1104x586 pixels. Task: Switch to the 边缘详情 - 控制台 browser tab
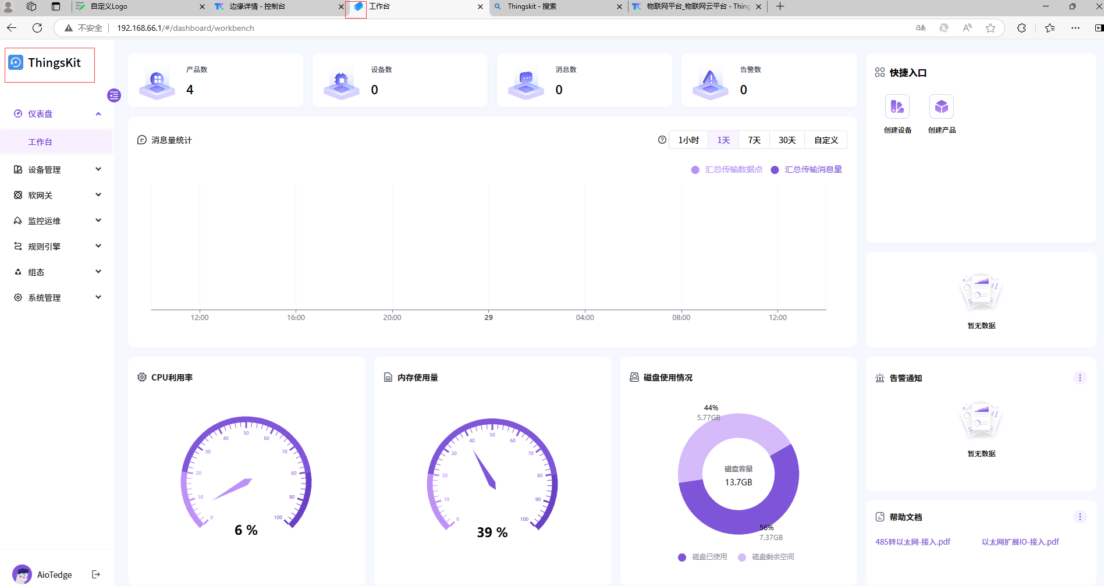278,6
